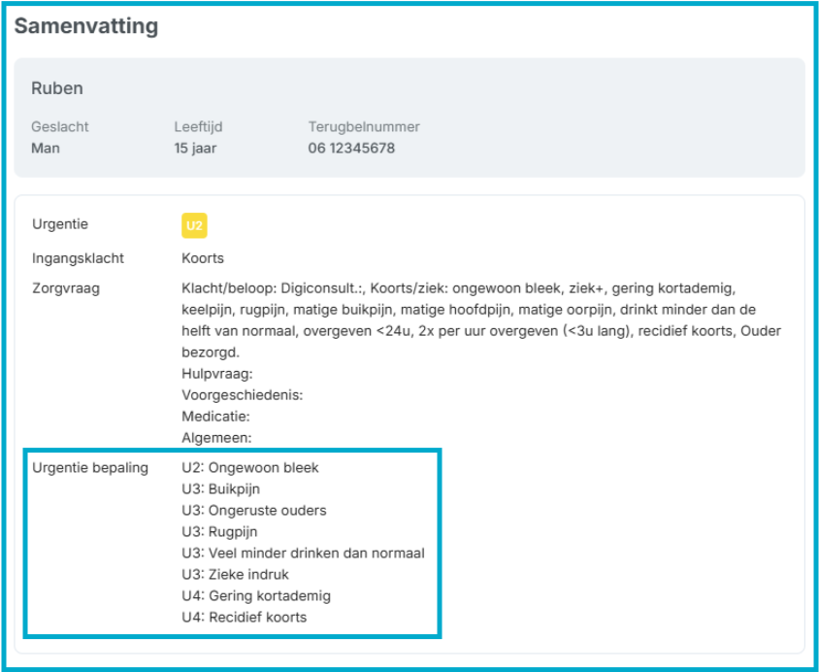This screenshot has width=819, height=672.
Task: Select U3: Veel minder drinken dan normaal
Action: (303, 553)
